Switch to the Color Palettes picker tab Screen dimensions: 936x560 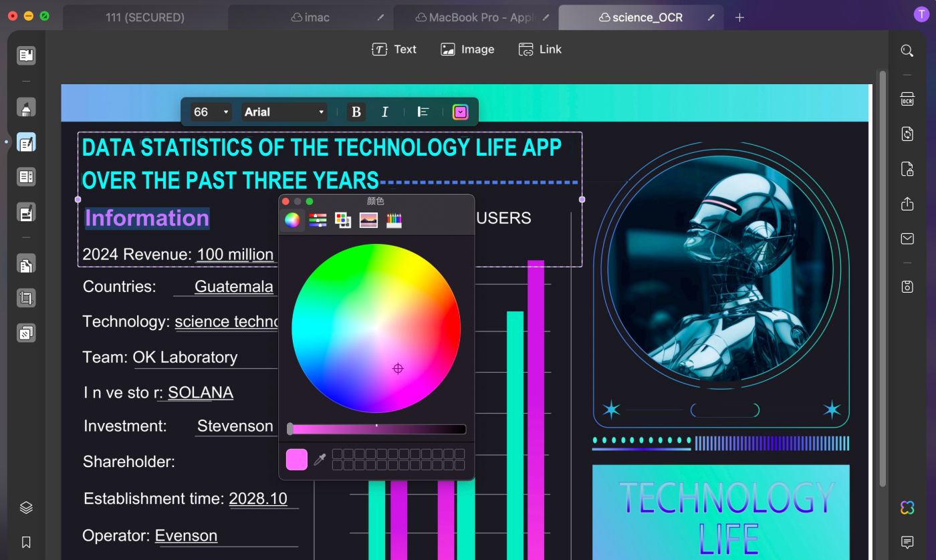(343, 220)
